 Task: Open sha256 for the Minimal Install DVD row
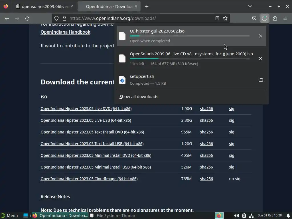click(x=206, y=155)
